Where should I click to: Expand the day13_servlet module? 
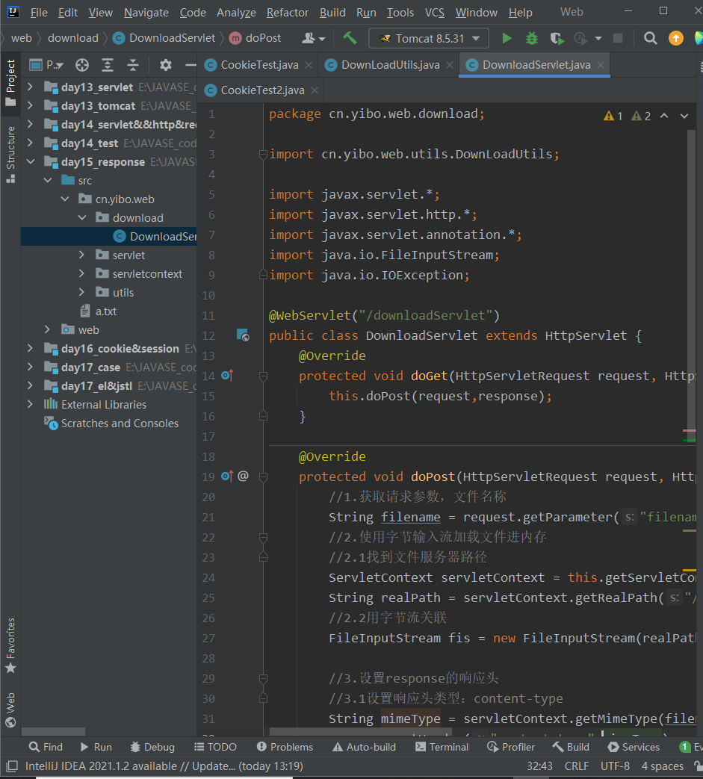pos(31,87)
